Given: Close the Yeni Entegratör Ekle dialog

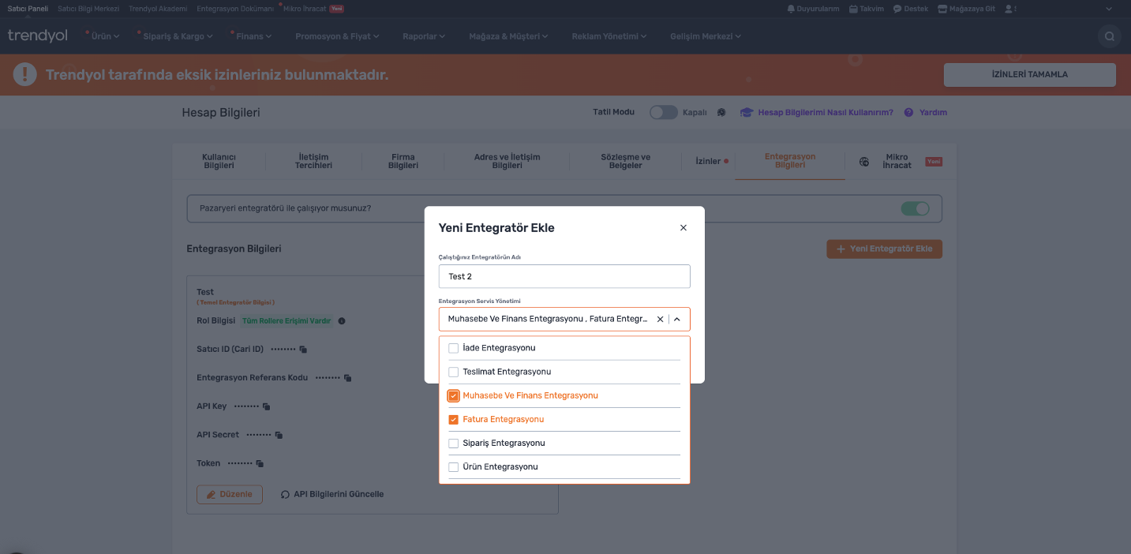Looking at the screenshot, I should coord(683,227).
